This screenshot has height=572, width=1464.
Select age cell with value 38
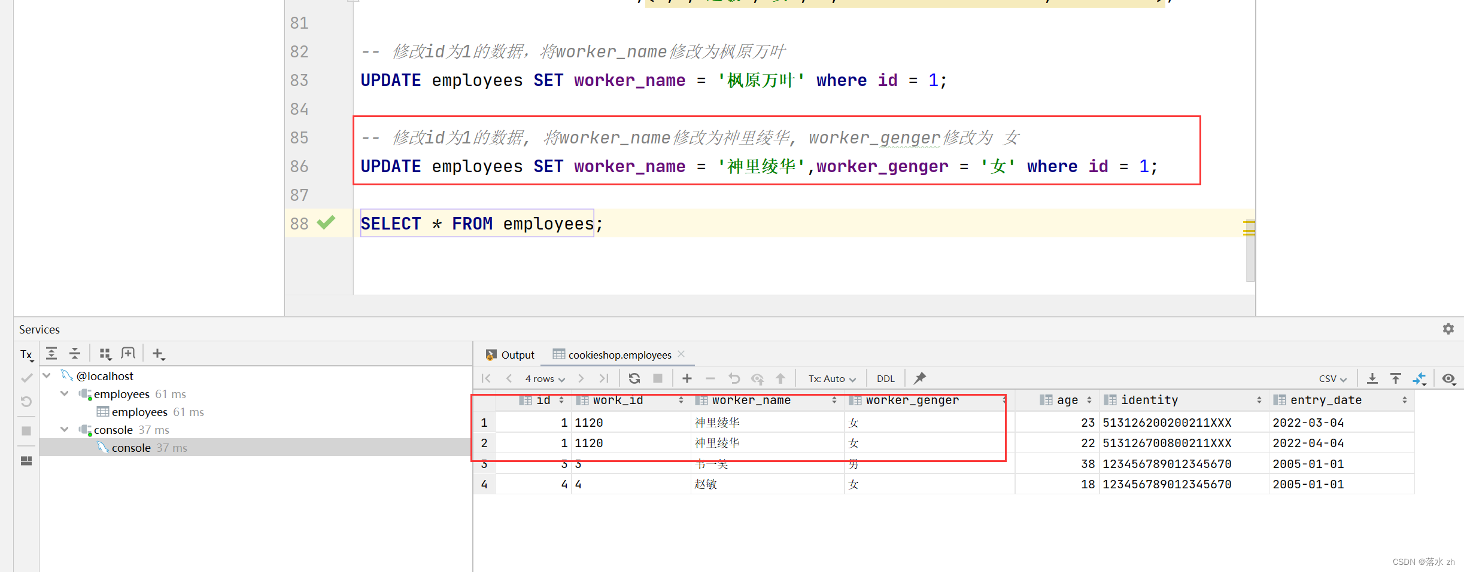[1057, 464]
